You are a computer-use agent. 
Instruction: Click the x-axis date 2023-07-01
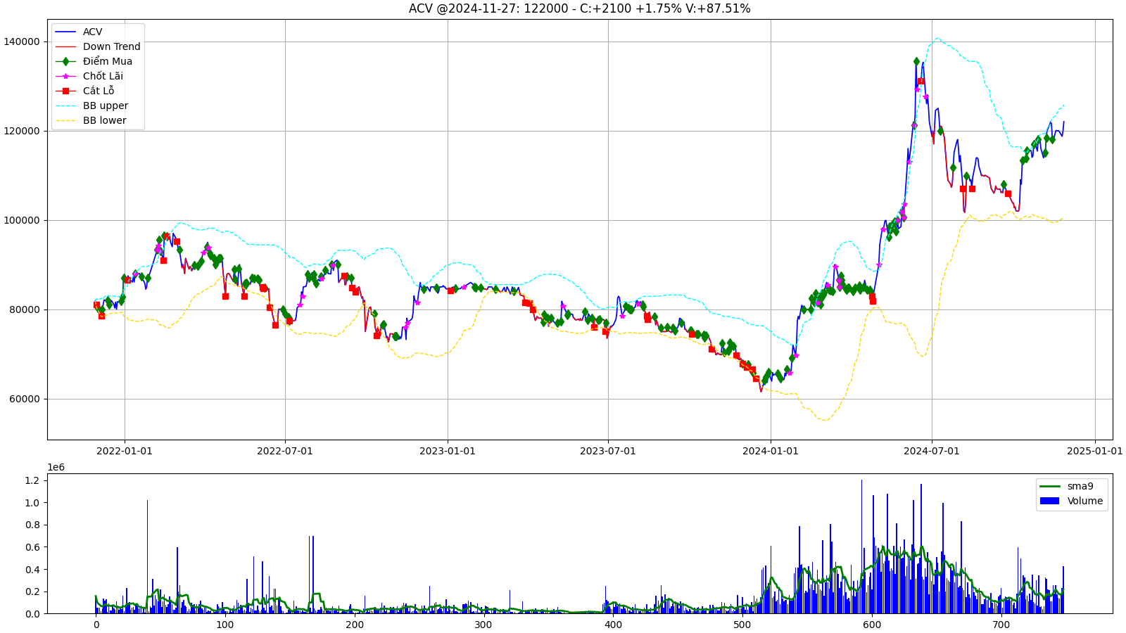(x=608, y=451)
